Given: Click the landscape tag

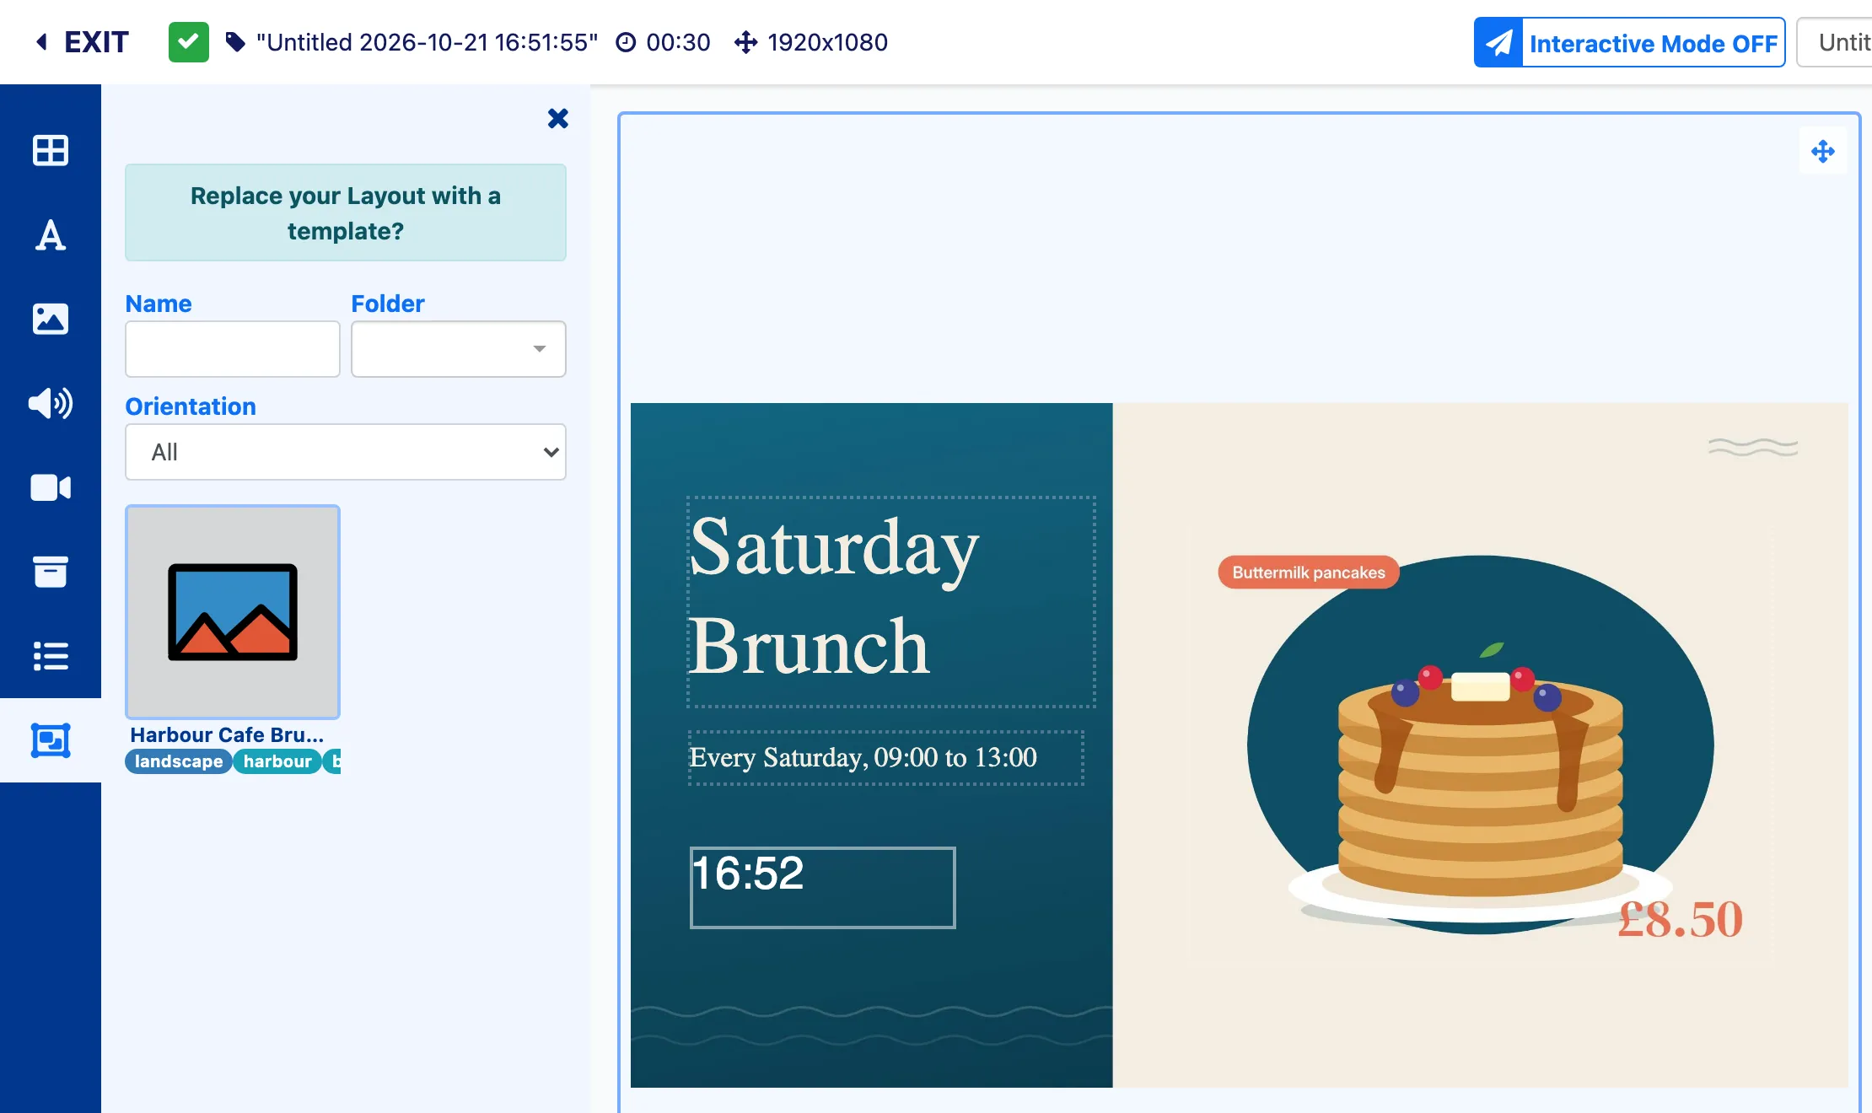Looking at the screenshot, I should pos(179,761).
